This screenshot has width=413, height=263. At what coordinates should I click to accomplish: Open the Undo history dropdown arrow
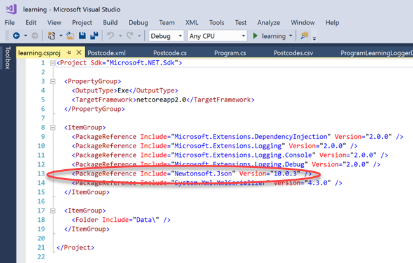pos(120,35)
